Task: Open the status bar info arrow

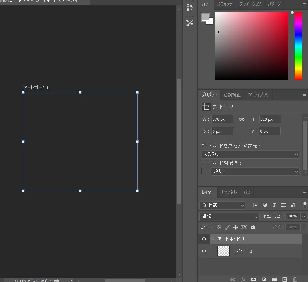Action: tap(72, 281)
